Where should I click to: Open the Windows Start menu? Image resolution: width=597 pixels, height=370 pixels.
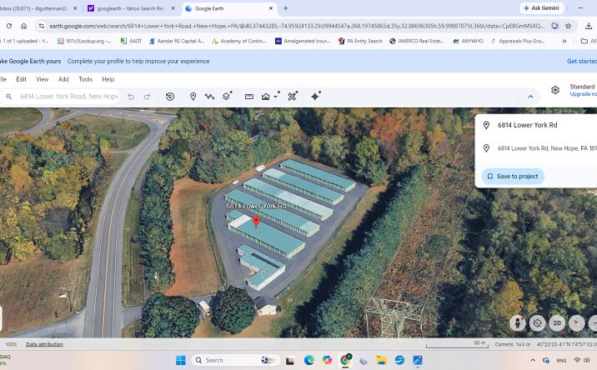[181, 360]
